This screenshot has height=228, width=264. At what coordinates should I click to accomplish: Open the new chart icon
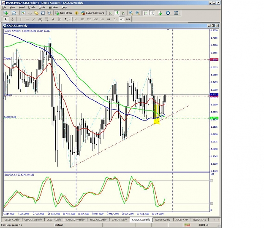[x=5, y=13]
